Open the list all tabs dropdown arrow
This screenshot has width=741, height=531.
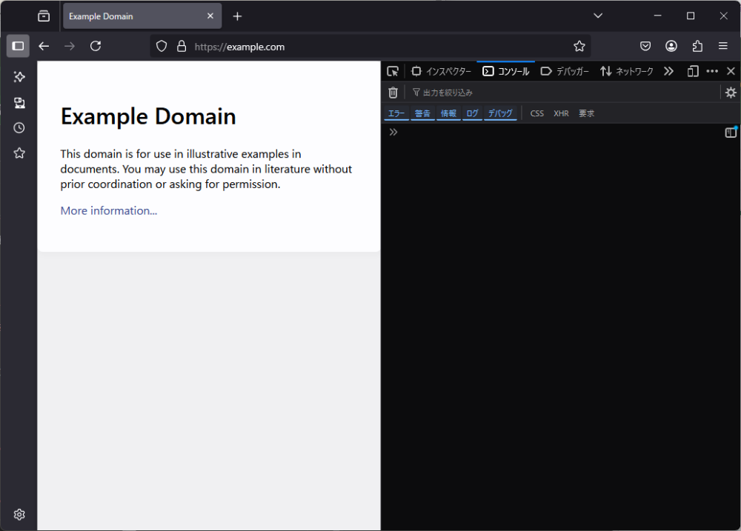pos(598,16)
